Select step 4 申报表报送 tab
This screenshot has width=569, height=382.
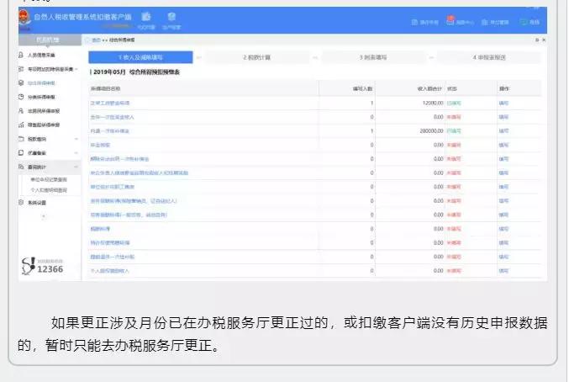(x=489, y=57)
